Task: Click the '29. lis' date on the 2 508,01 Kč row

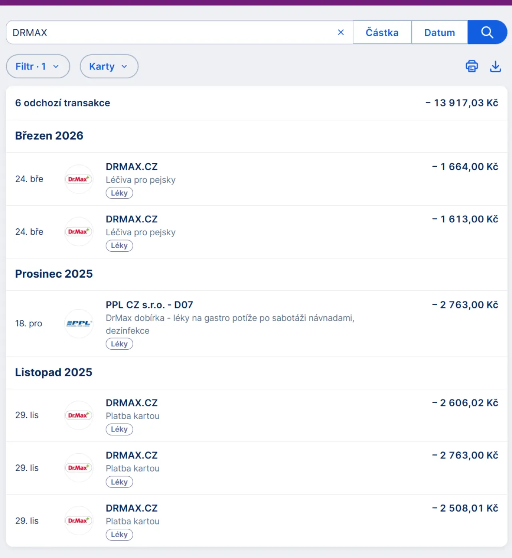Action: coord(27,521)
